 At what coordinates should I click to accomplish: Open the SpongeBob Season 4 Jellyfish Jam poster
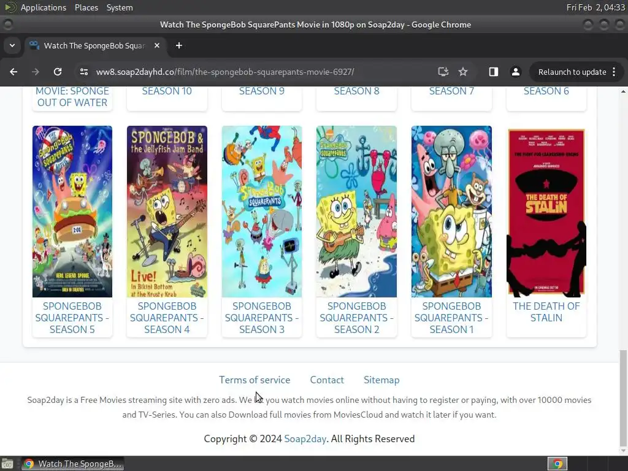(x=167, y=212)
